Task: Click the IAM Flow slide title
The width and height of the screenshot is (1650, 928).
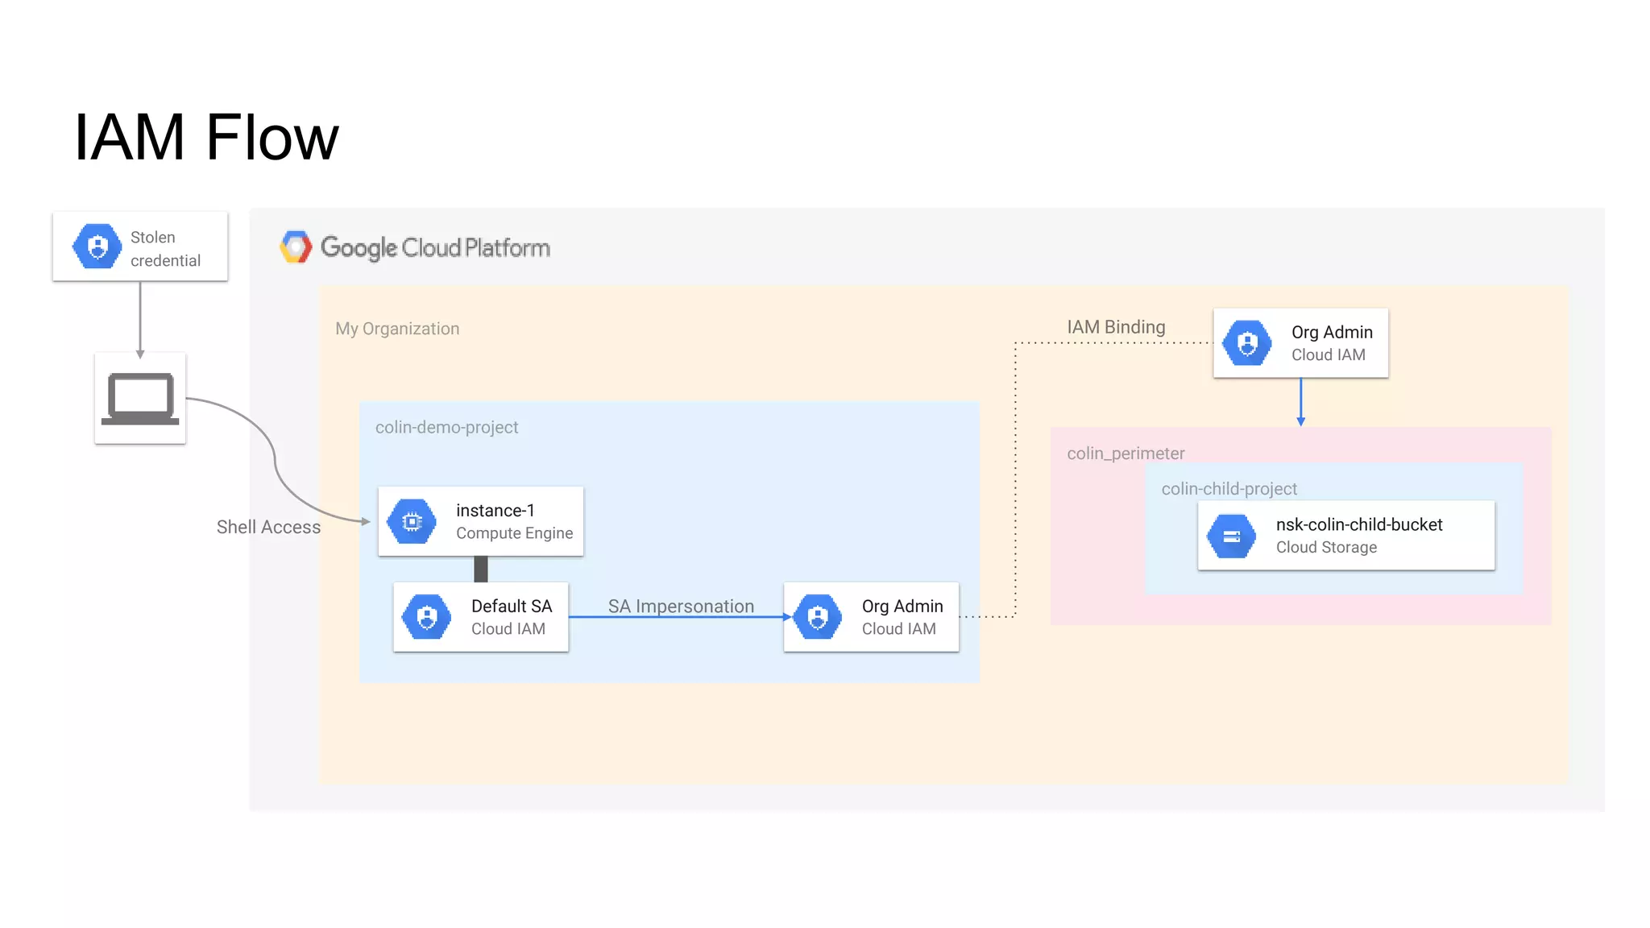Action: [206, 137]
